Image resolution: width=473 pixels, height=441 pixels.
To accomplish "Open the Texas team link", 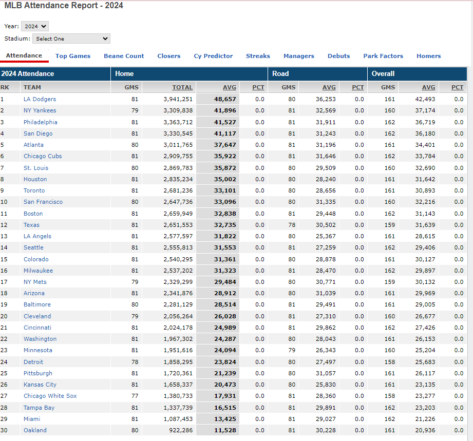I will click(32, 225).
